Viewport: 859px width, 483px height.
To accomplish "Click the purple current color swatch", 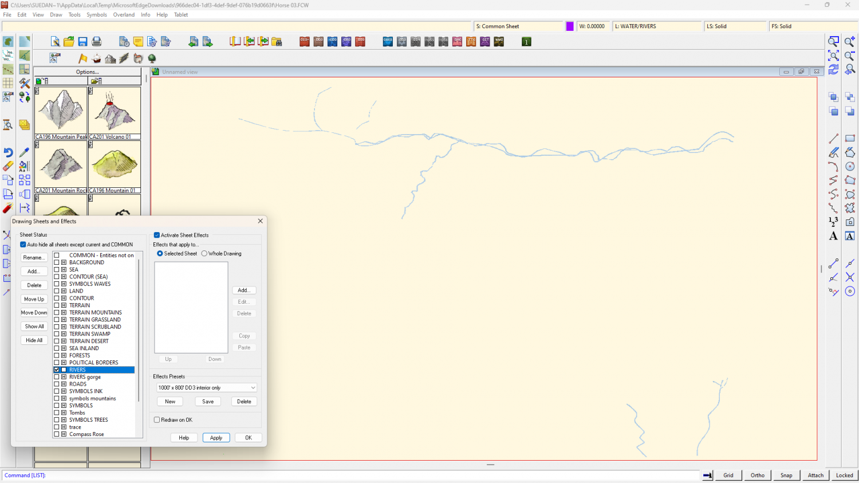I will (570, 26).
